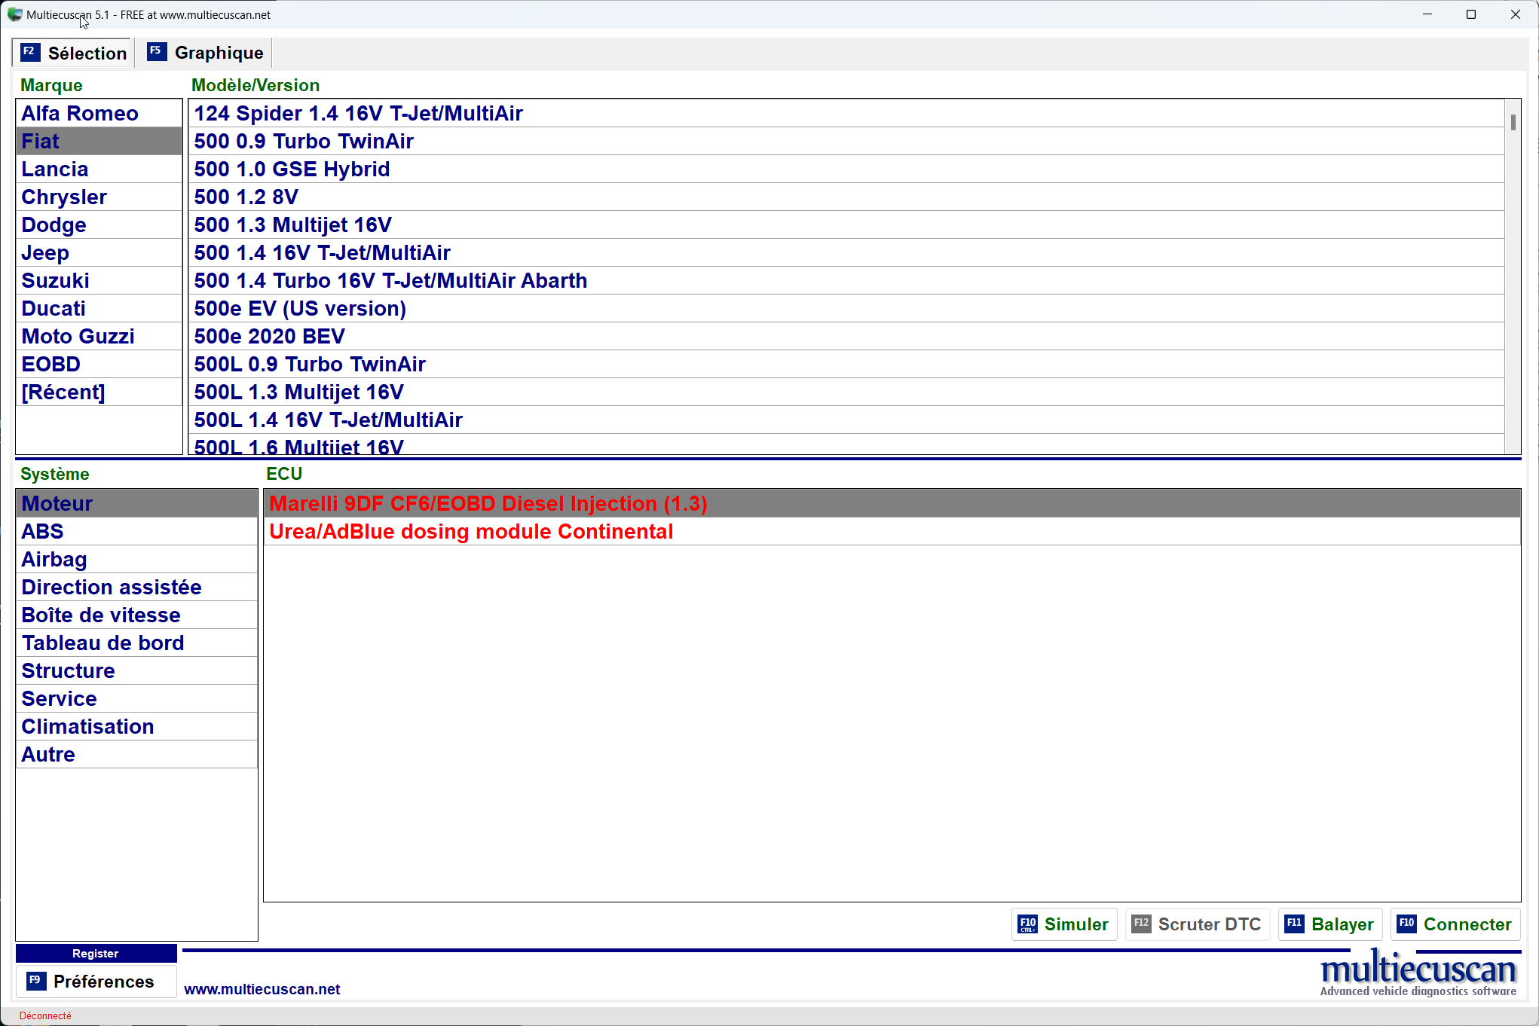Screen dimensions: 1539x1026
Task: Click the F10 icon on Simuler button
Action: (1027, 924)
